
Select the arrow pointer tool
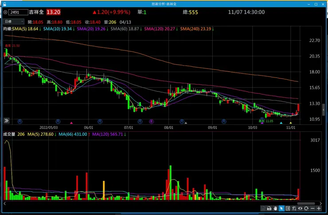281,208
